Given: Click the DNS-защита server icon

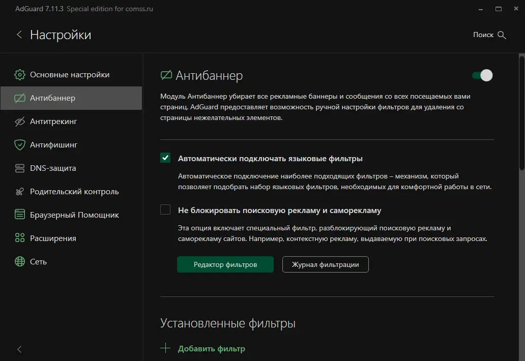Looking at the screenshot, I should (x=20, y=168).
